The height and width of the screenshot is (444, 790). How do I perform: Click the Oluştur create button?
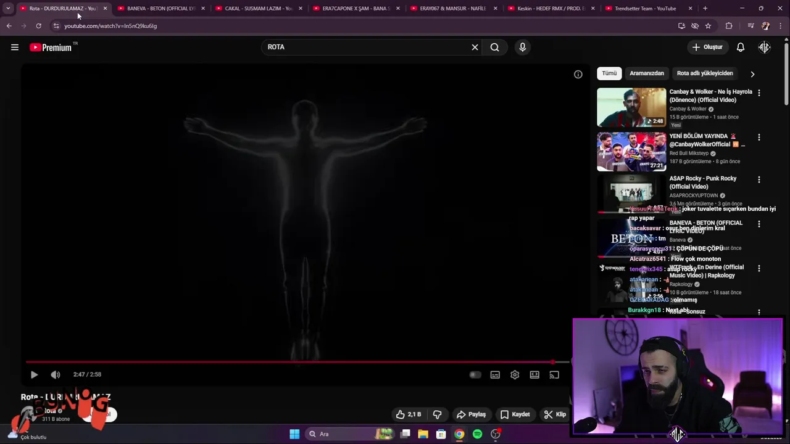[x=707, y=47]
